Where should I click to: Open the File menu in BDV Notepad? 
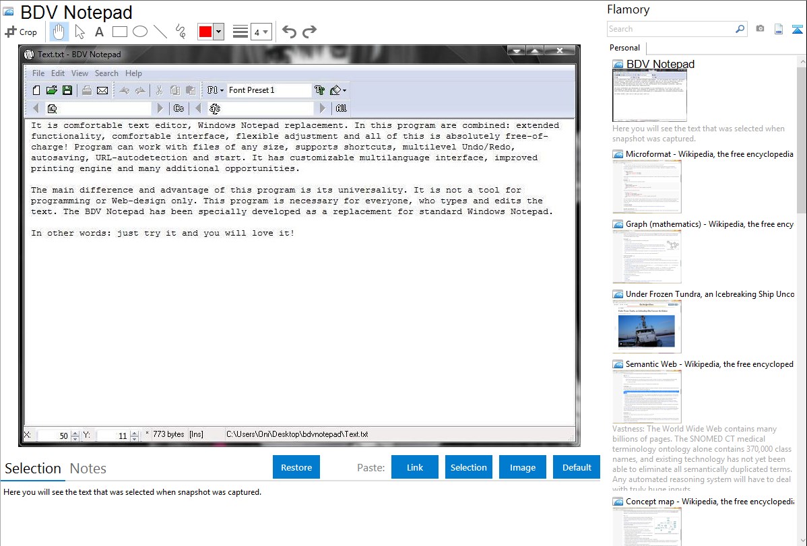(x=38, y=73)
